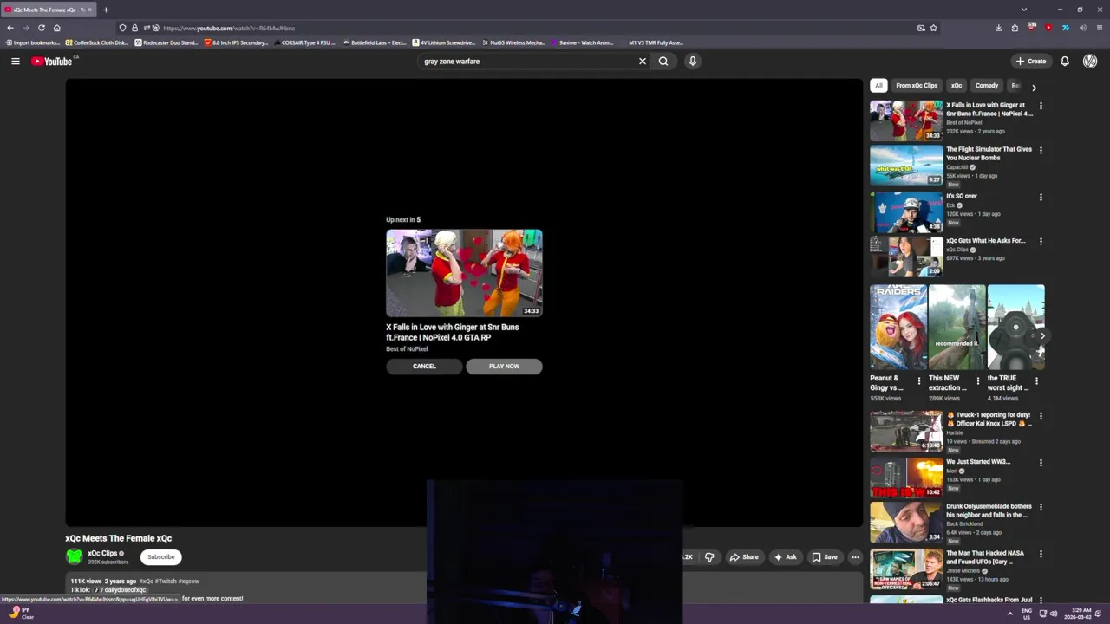
Task: Open a new browser tab
Action: 106,10
